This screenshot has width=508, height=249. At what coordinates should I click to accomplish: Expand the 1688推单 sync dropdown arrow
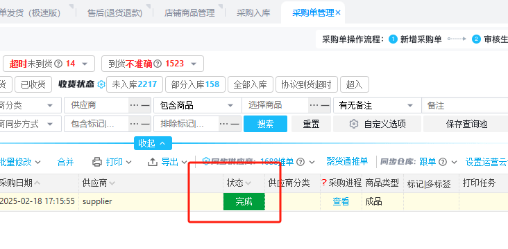click(312, 162)
